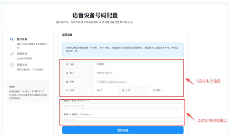The width and height of the screenshot is (229, 136).
Task: Select the 配置号码 step in sidebar
Action: click(x=22, y=53)
